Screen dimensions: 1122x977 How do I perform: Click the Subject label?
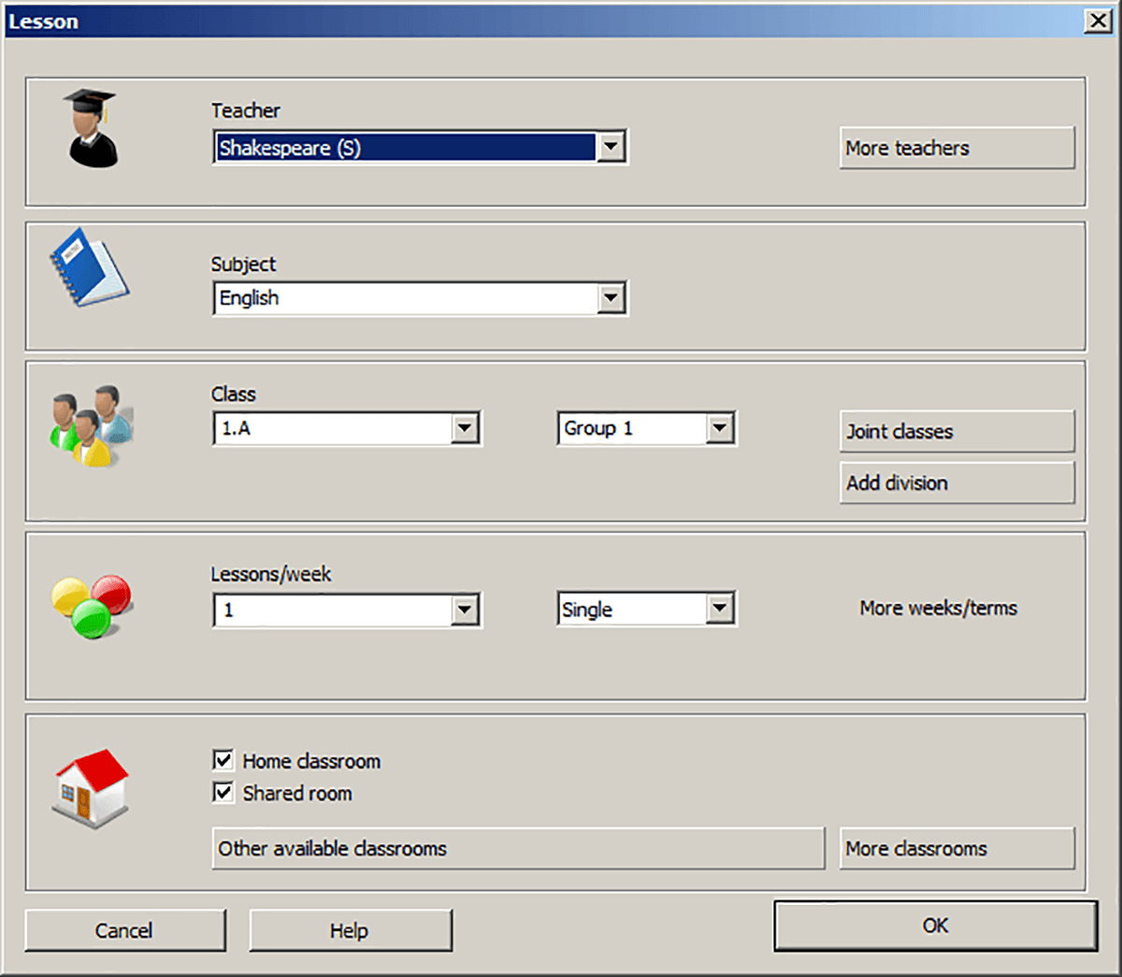(243, 265)
